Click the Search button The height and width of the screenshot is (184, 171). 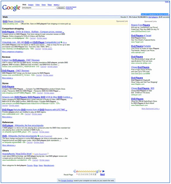[61, 8]
